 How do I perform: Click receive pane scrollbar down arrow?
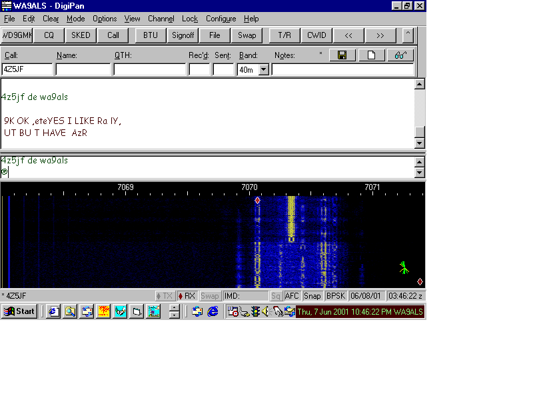420,143
